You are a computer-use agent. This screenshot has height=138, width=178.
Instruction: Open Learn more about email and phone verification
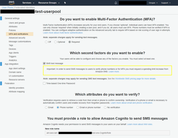coord(131,103)
